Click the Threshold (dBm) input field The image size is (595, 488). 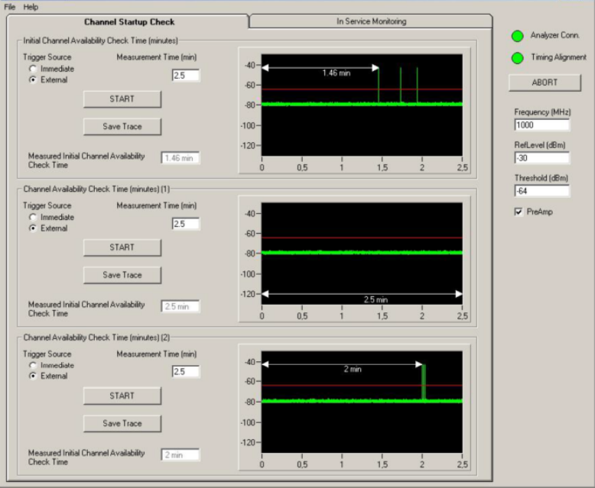pos(542,191)
